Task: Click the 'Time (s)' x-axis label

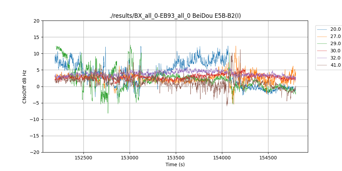Action: (x=175, y=165)
